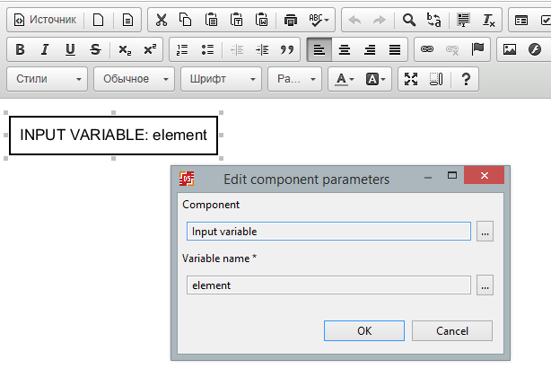The width and height of the screenshot is (551, 377).
Task: Maximize the editor
Action: (411, 79)
